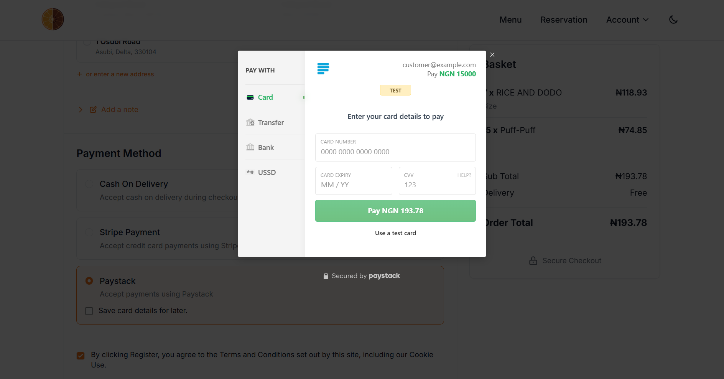724x379 pixels.
Task: Click the lock icon near Secure Checkout
Action: (533, 260)
